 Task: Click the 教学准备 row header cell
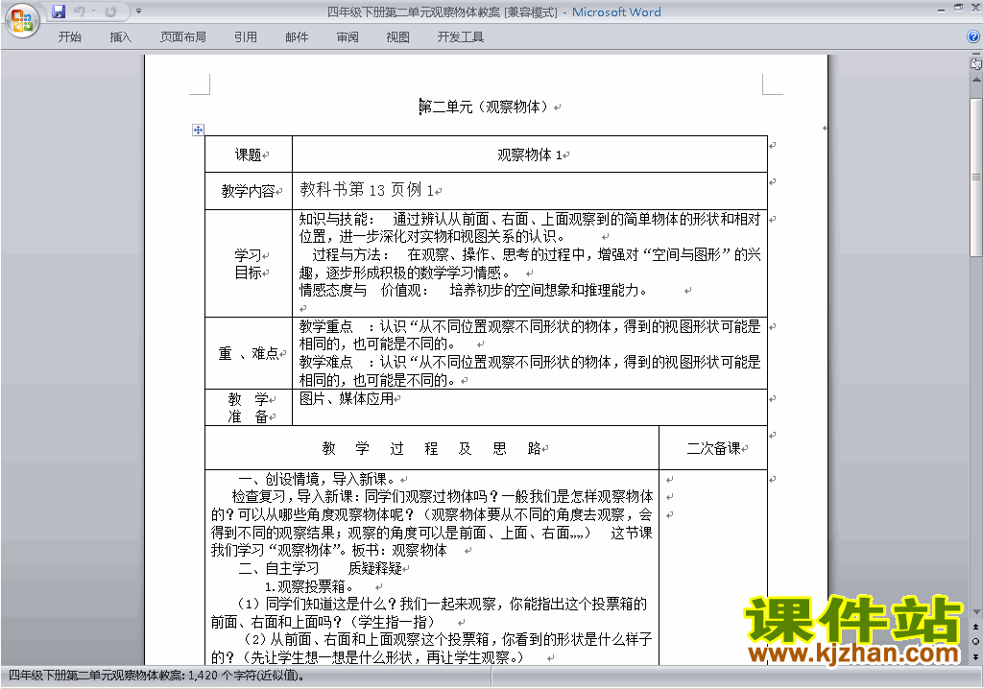(249, 408)
